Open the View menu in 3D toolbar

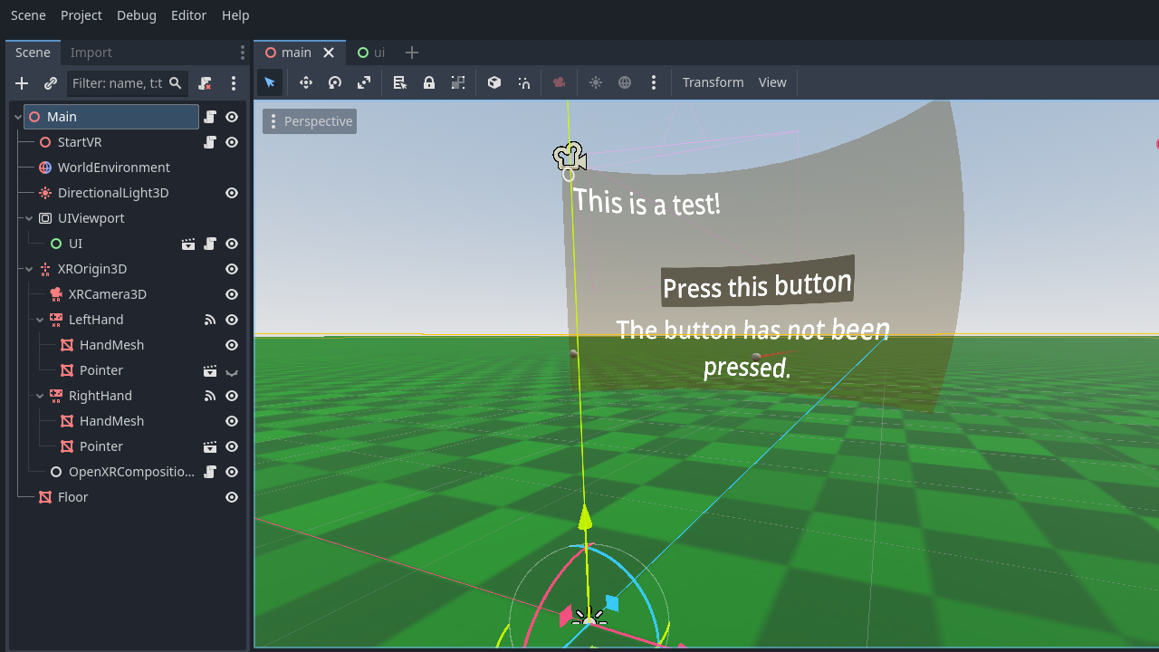pyautogui.click(x=772, y=82)
